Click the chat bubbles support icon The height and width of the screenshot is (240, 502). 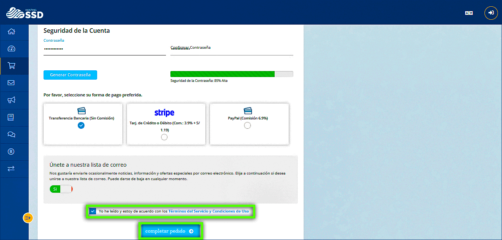11,134
